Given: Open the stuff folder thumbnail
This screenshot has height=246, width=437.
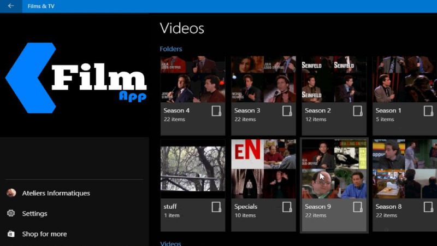Looking at the screenshot, I should click(x=193, y=169).
